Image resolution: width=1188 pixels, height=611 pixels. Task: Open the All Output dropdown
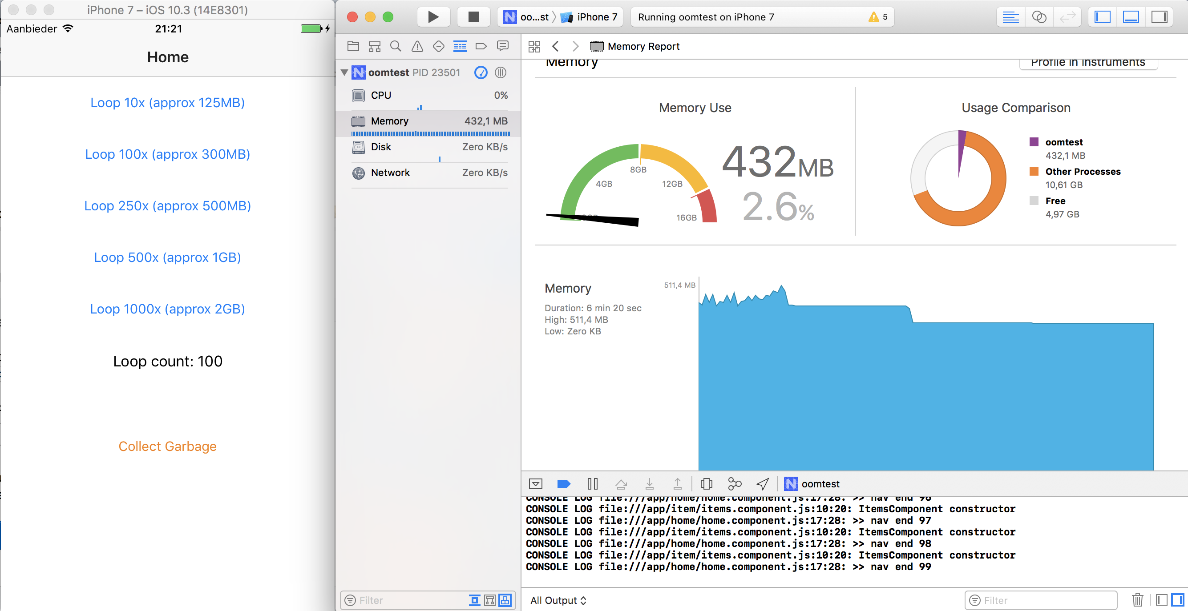tap(558, 600)
